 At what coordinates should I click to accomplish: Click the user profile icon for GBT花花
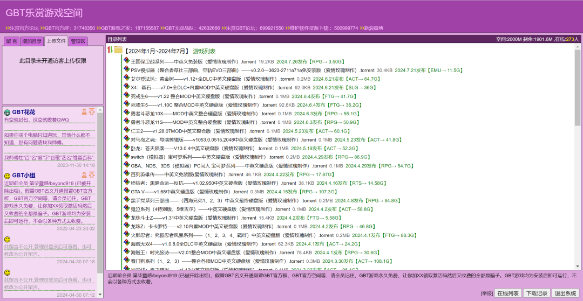pos(84,111)
